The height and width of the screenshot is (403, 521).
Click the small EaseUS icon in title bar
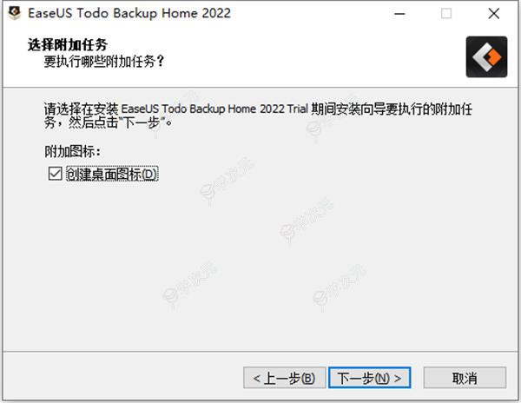tap(14, 13)
